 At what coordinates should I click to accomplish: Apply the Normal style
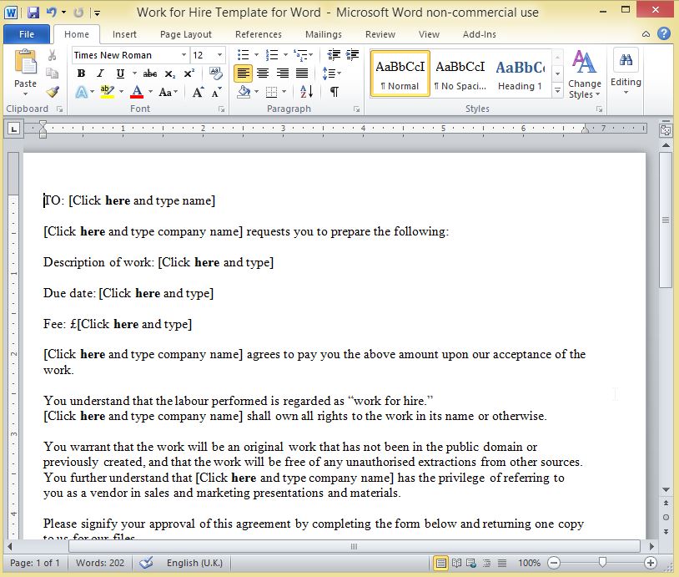pyautogui.click(x=400, y=73)
